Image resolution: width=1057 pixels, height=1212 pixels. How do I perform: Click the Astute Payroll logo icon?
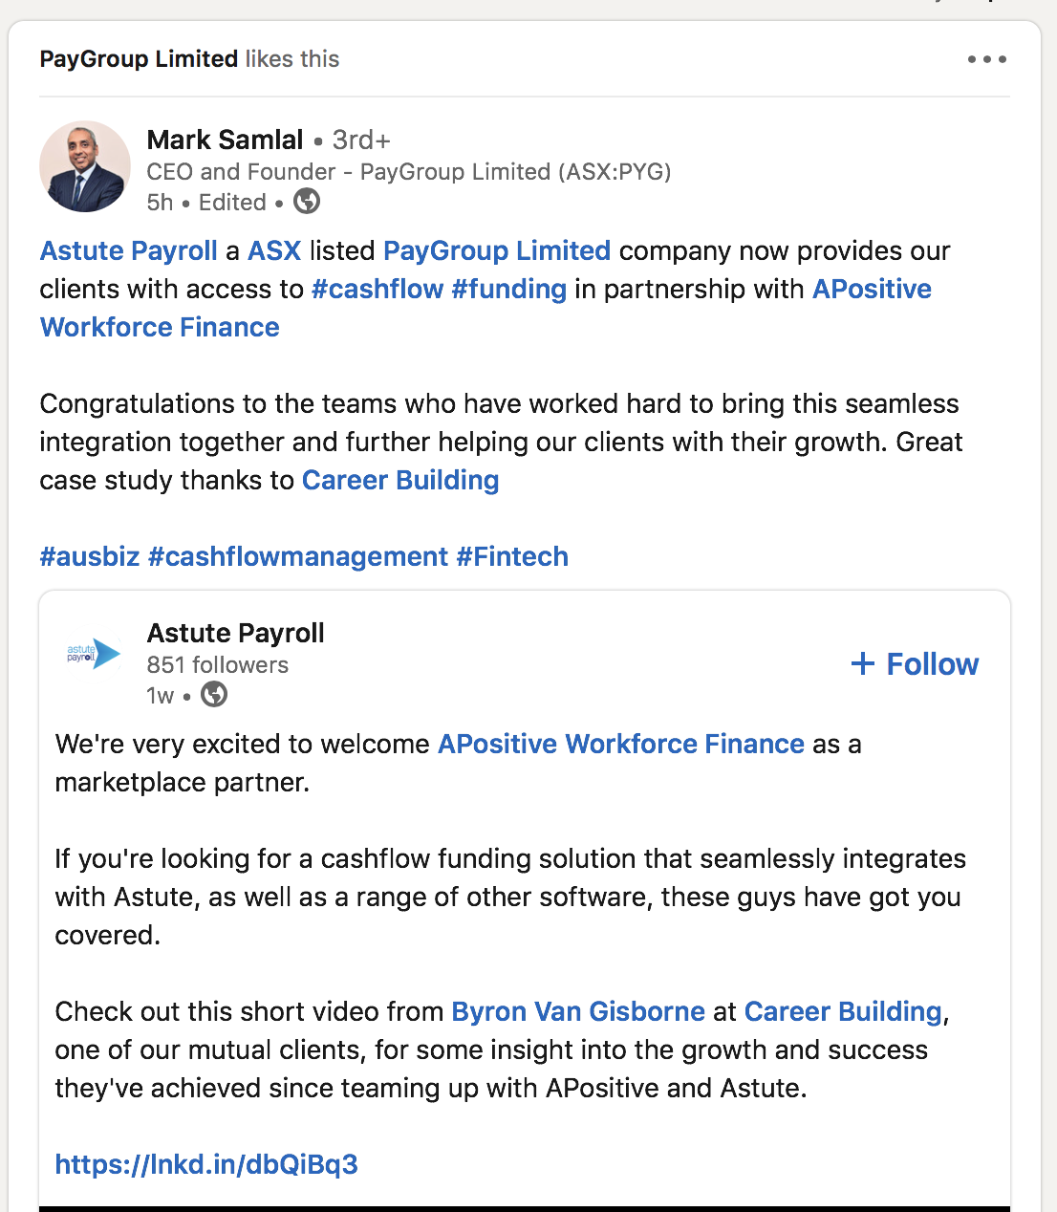(93, 654)
